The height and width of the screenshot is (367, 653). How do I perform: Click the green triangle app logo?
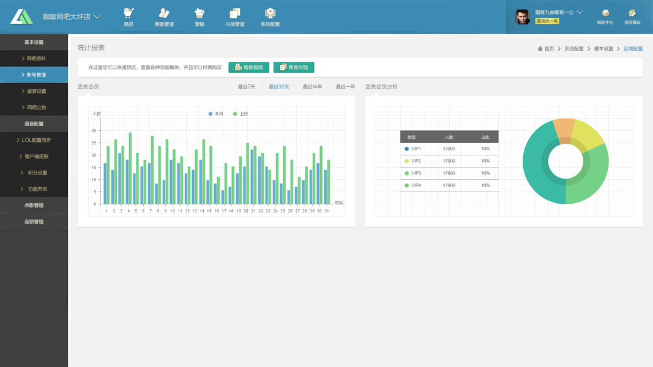pos(21,17)
